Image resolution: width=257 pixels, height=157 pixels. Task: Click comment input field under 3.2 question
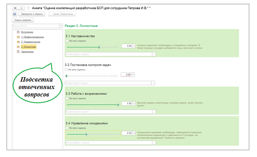coord(108,83)
